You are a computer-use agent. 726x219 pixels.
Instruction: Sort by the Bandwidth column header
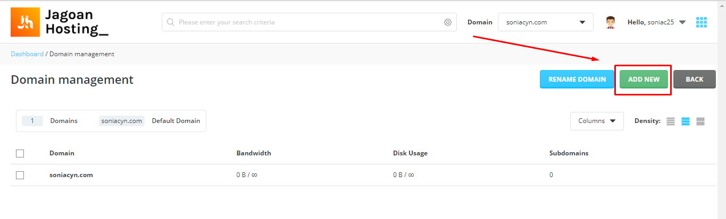254,153
